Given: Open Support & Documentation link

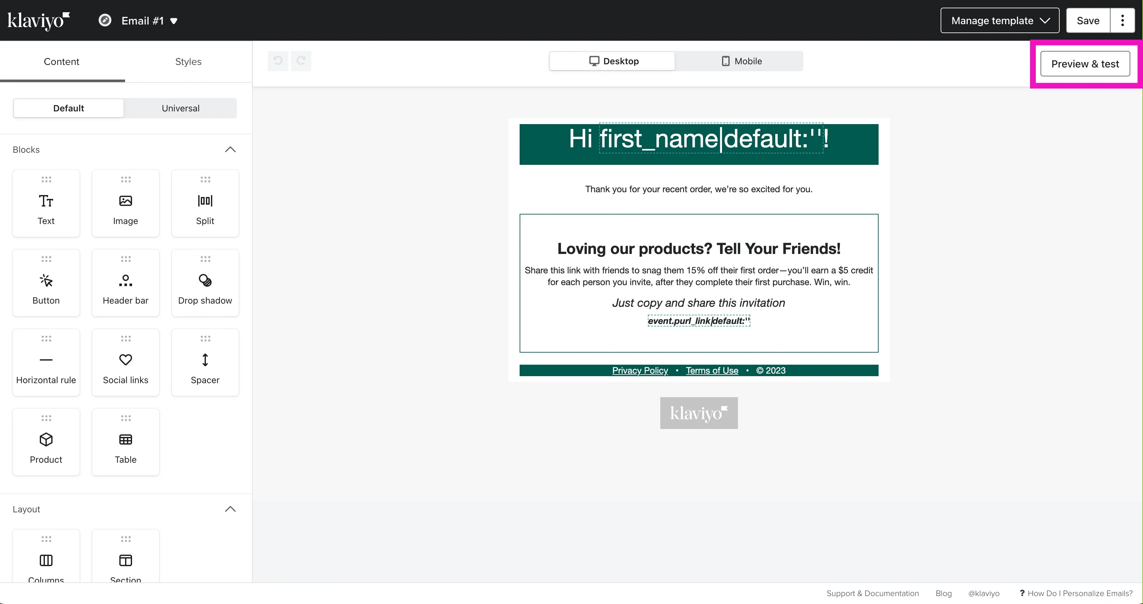Looking at the screenshot, I should coord(872,593).
